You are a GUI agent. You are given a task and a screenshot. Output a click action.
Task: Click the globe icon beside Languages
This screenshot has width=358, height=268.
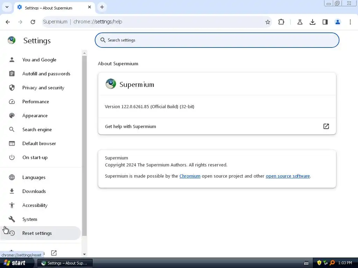[12, 177]
